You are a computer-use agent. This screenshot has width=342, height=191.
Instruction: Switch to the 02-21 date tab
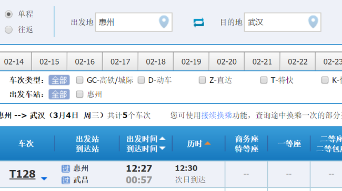(x=262, y=61)
